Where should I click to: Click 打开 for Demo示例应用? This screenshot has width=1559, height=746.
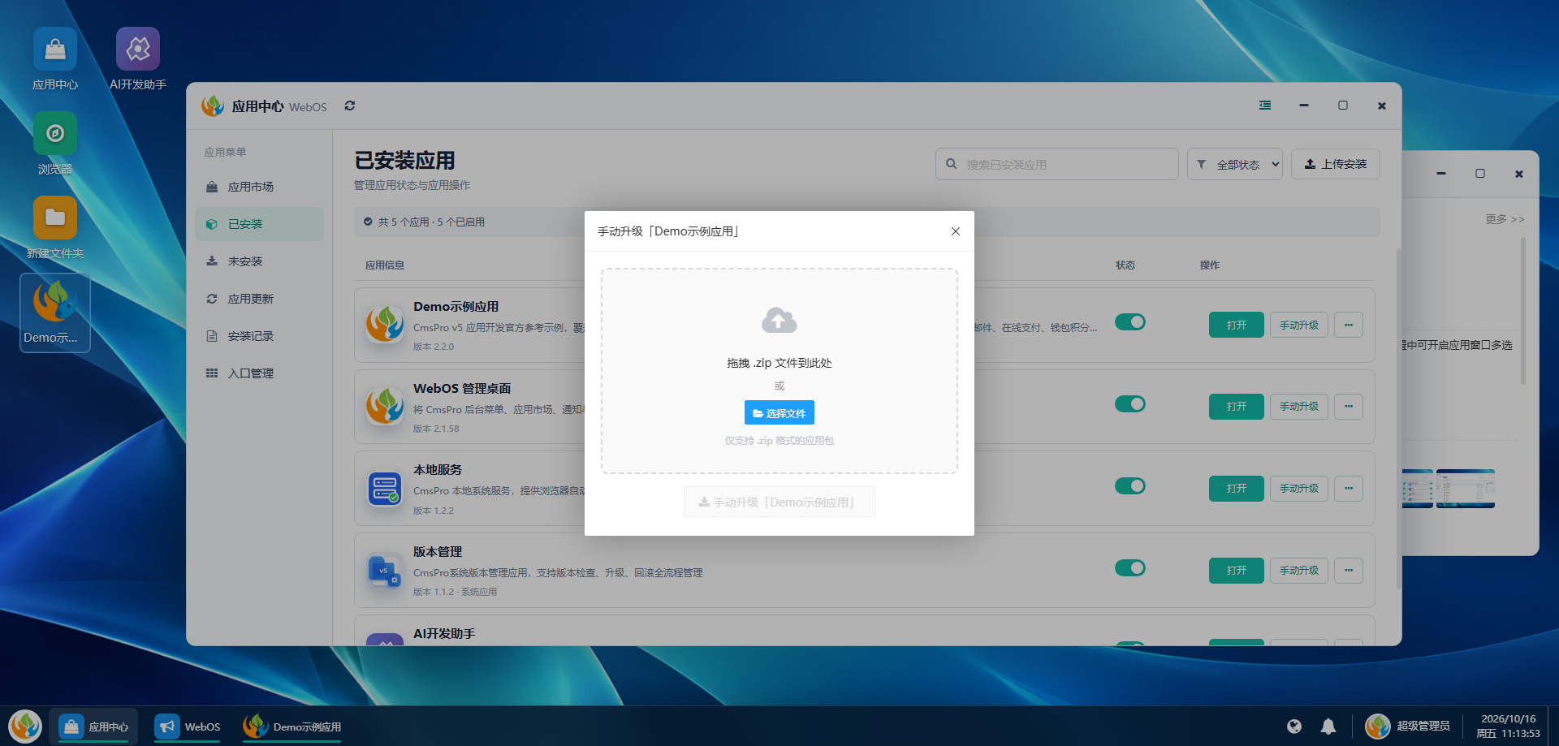(x=1237, y=325)
